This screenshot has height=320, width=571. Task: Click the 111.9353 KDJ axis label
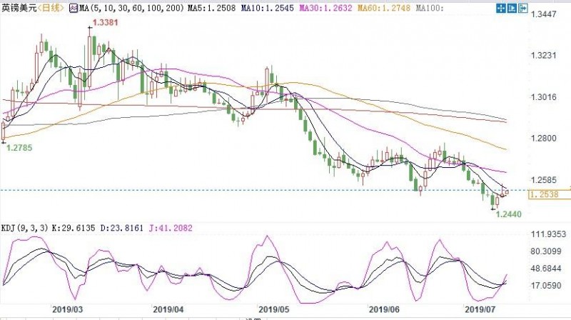pos(548,234)
